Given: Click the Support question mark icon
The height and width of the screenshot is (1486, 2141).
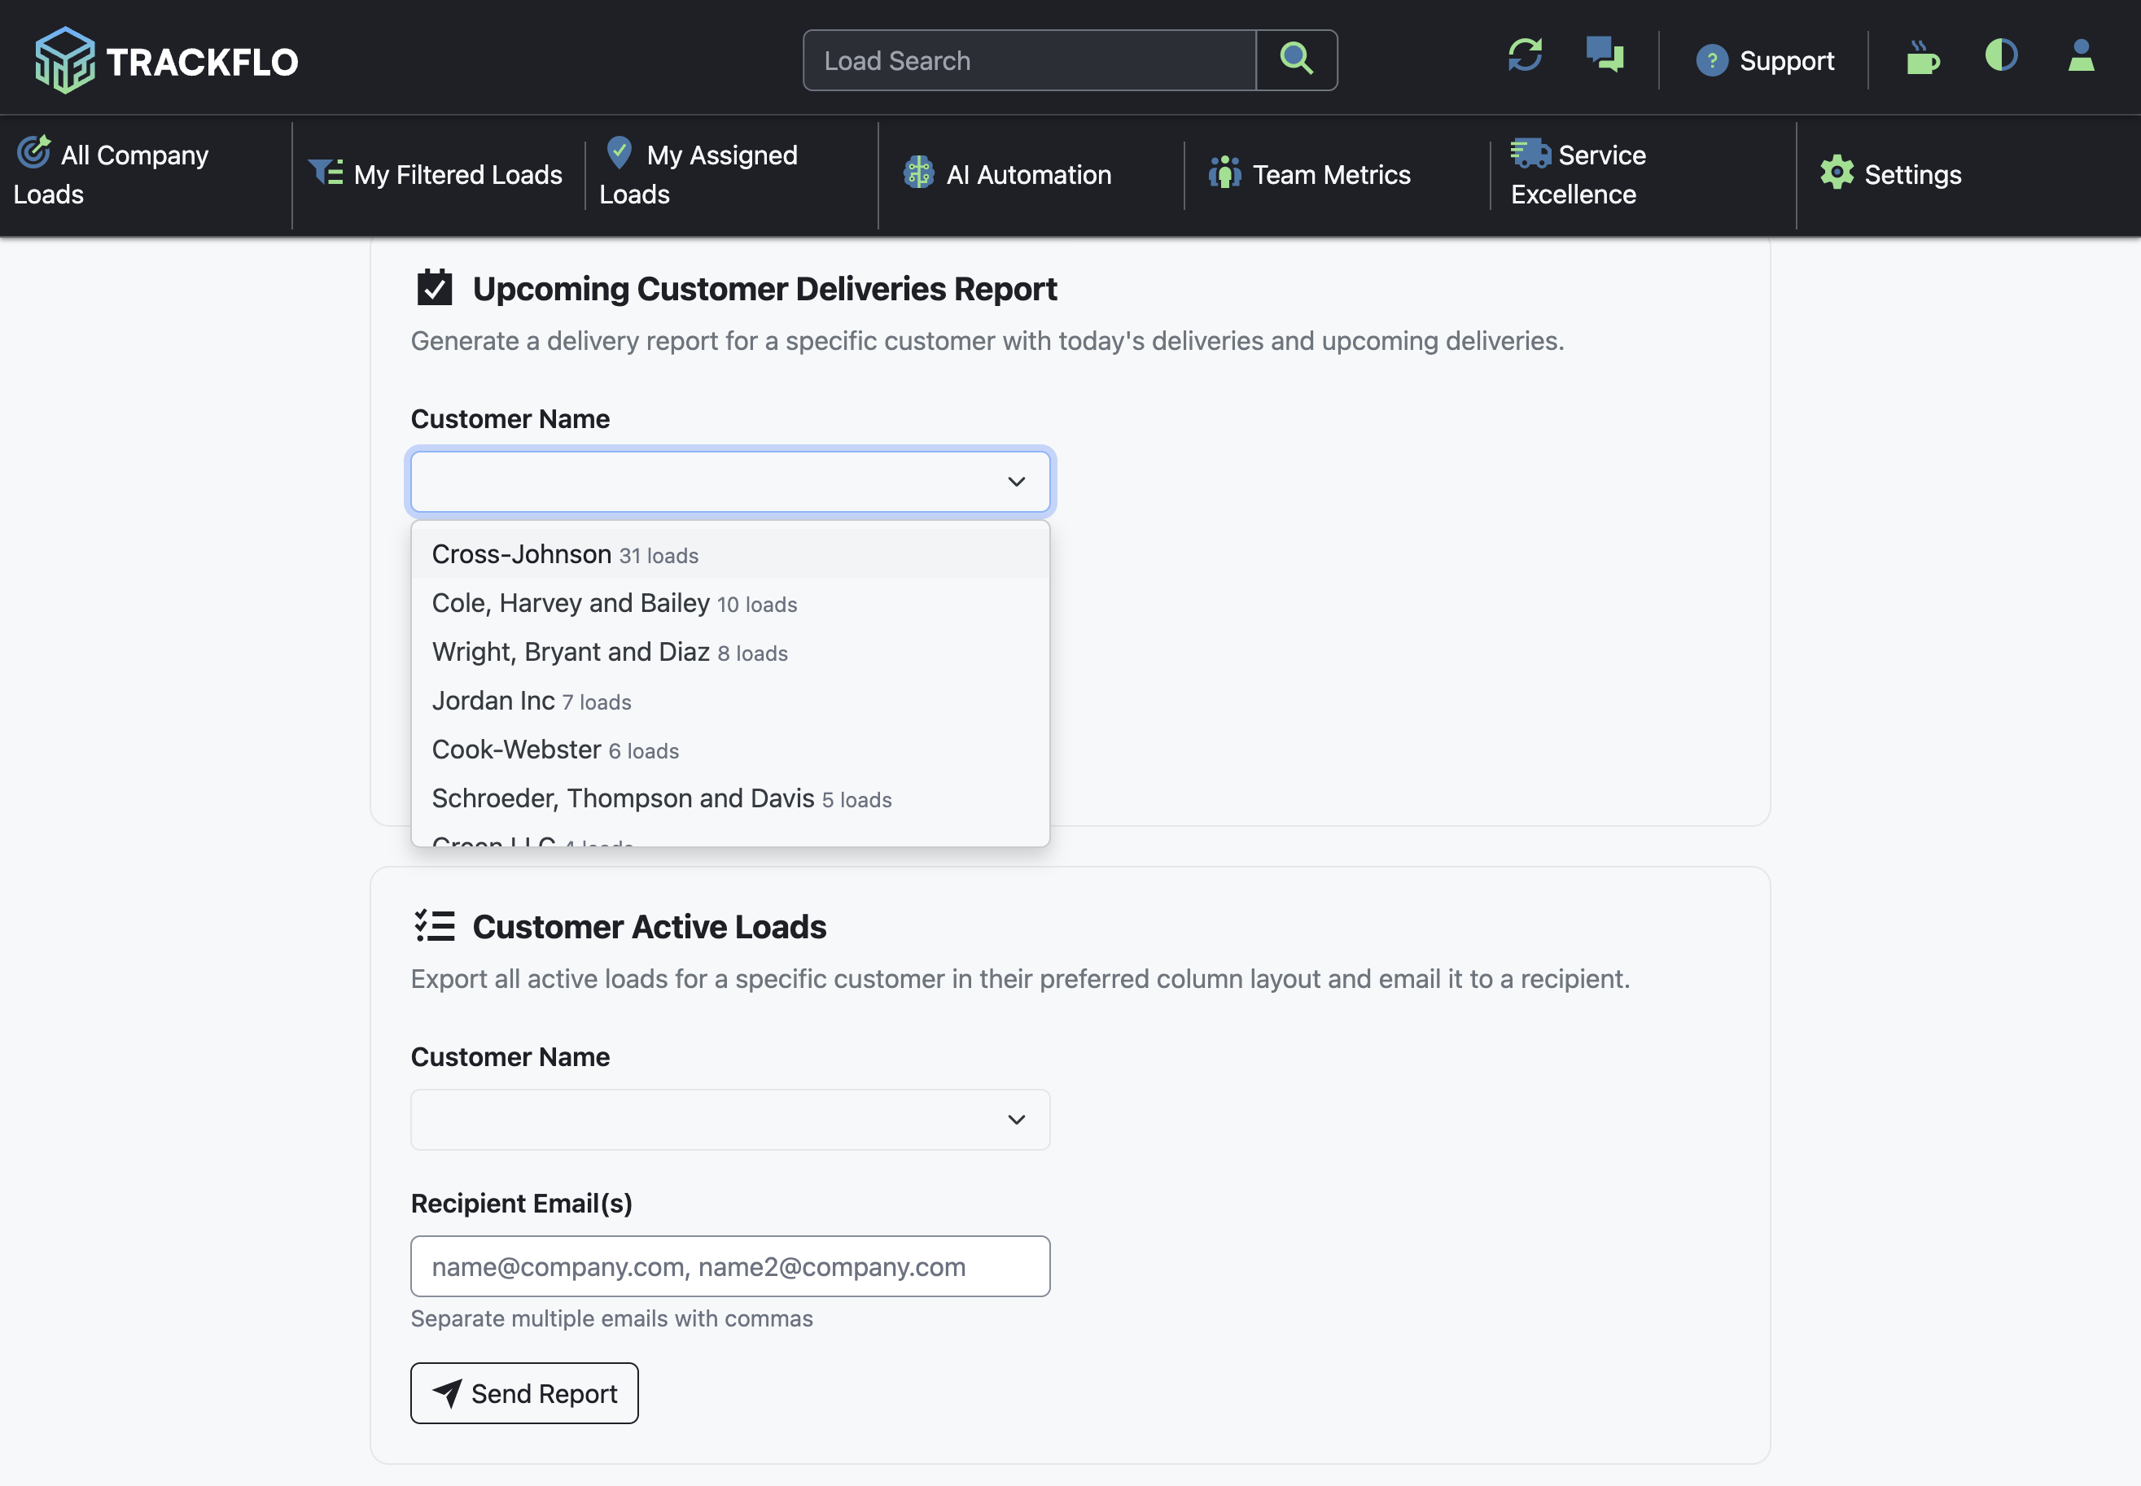Looking at the screenshot, I should [1712, 62].
